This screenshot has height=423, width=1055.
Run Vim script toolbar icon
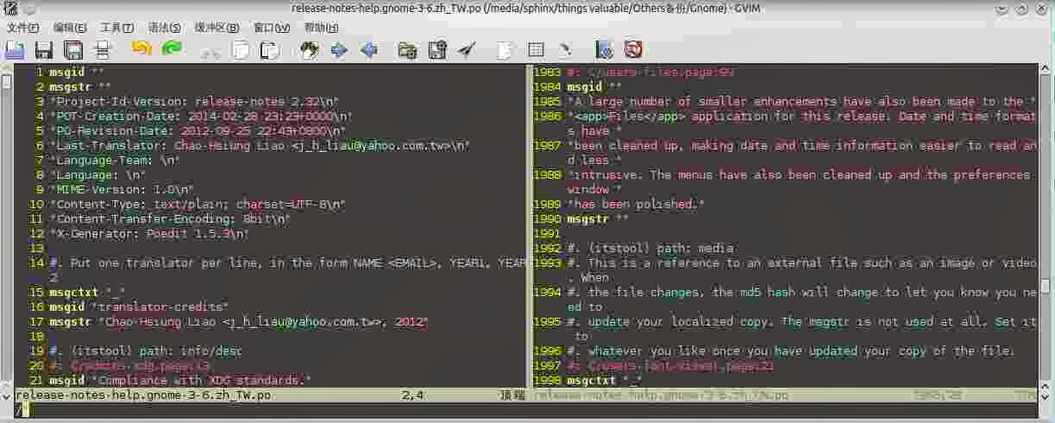tap(467, 50)
